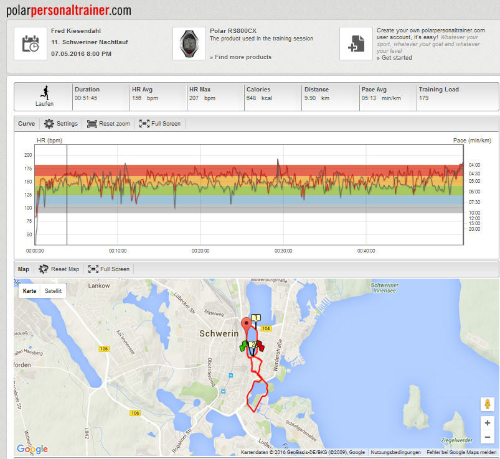Click the Reset Map button text
The width and height of the screenshot is (500, 459).
click(65, 269)
